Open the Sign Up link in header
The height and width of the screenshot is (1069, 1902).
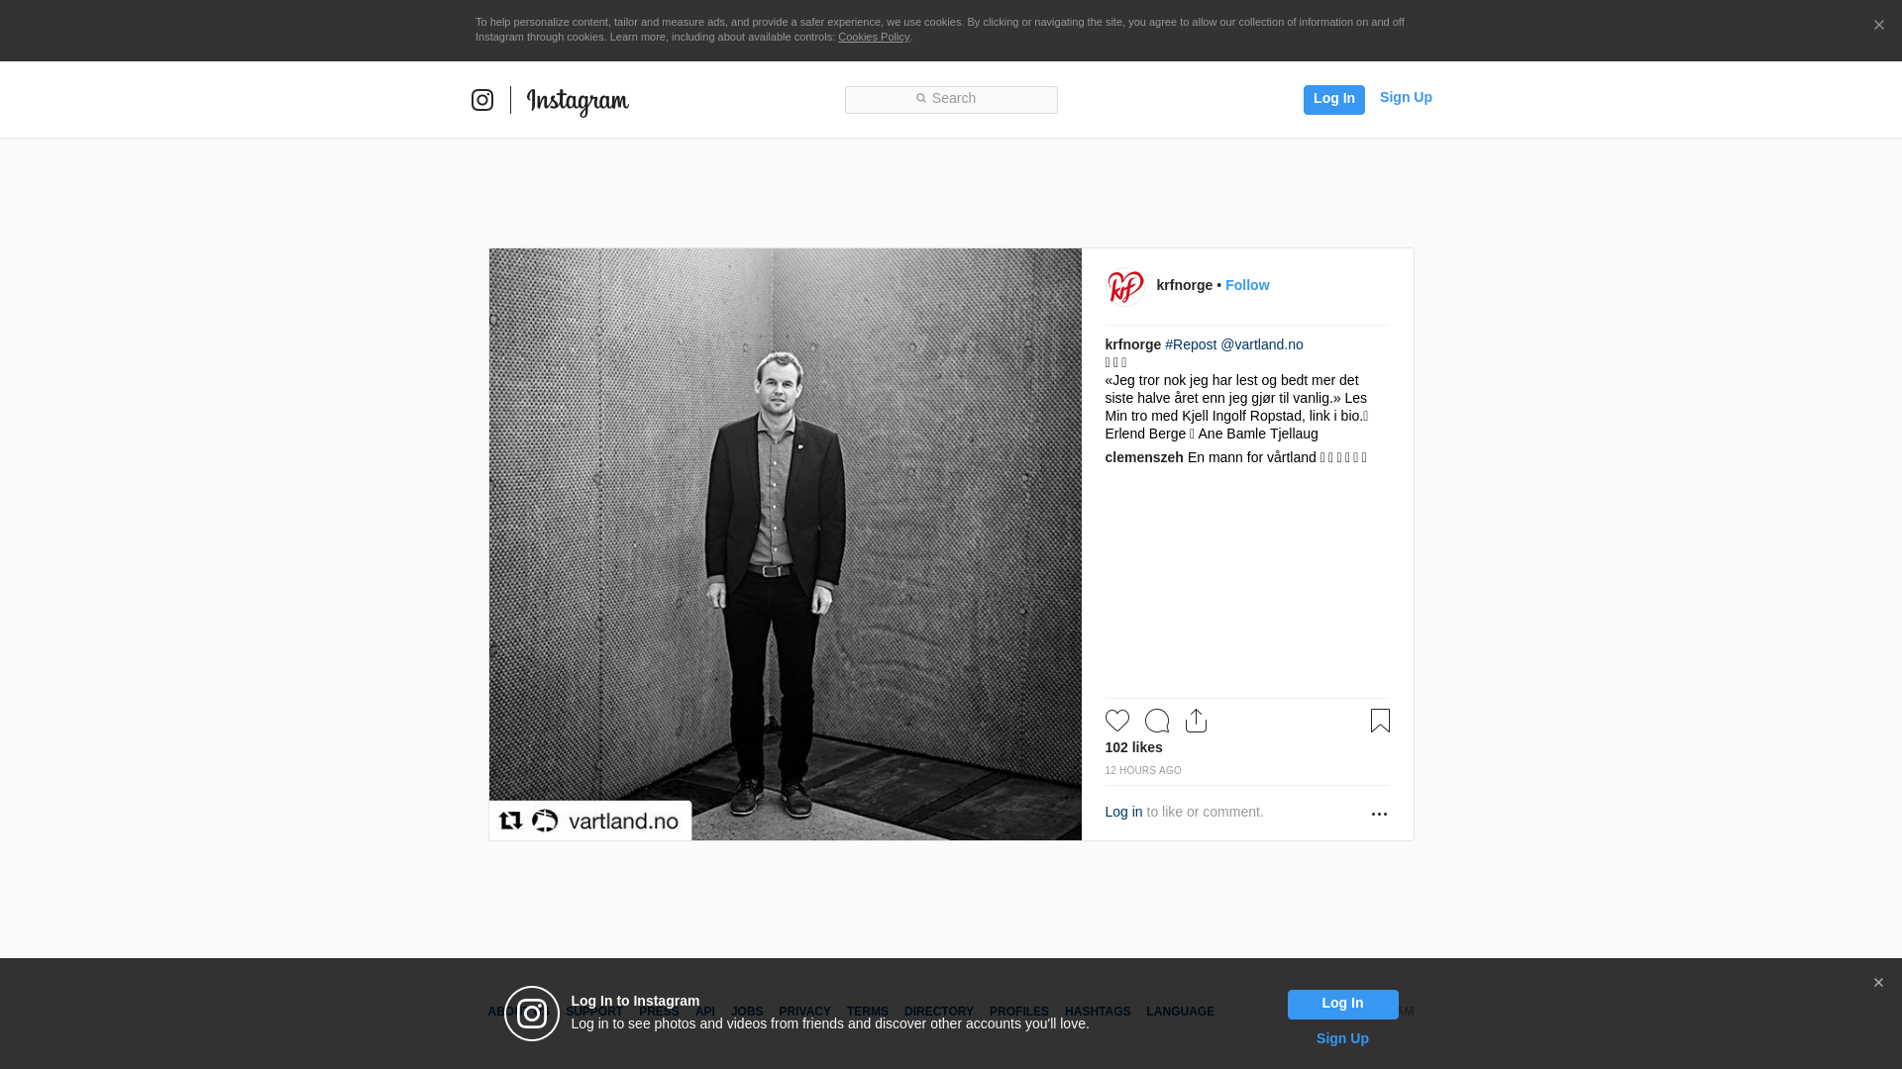[1406, 97]
